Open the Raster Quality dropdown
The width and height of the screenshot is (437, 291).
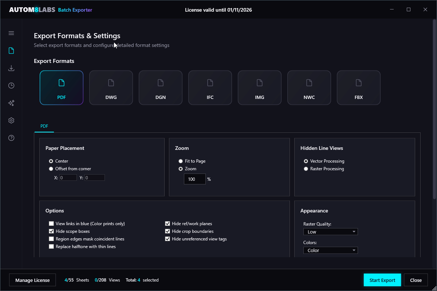point(330,231)
